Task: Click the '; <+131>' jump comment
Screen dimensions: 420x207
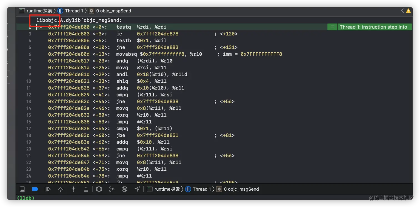Action: tap(226, 47)
